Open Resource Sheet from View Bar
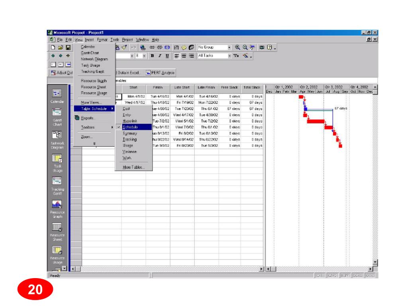 click(57, 232)
